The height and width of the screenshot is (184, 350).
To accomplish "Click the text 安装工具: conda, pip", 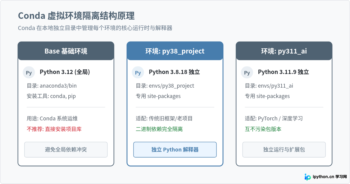I will [x=51, y=96].
